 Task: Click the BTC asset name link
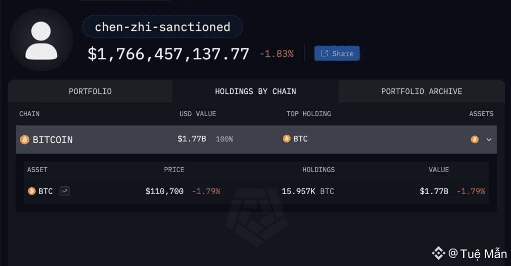[45, 191]
